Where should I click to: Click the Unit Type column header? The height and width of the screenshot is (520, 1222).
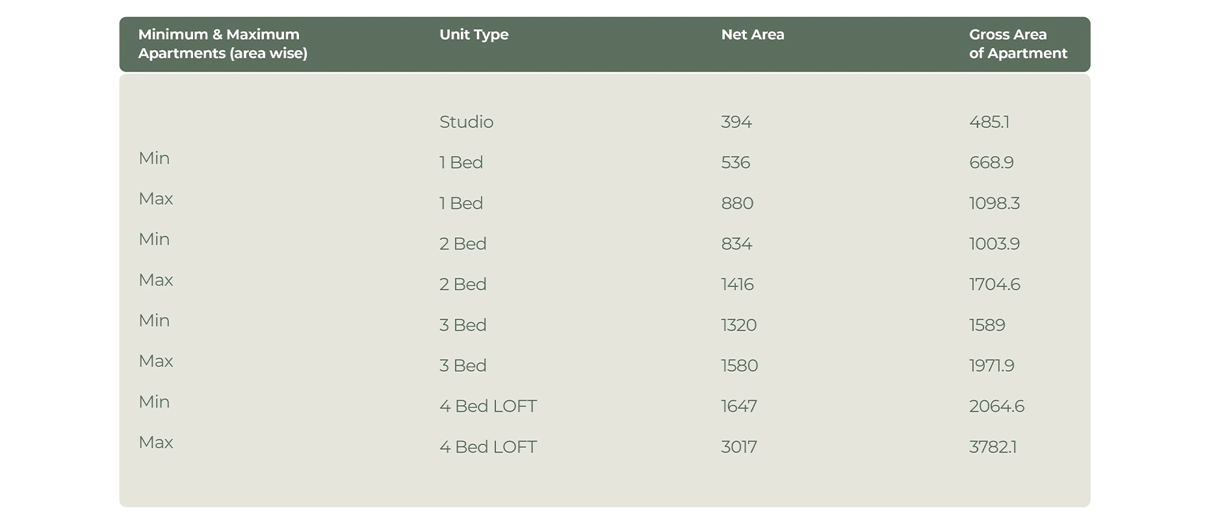click(474, 35)
